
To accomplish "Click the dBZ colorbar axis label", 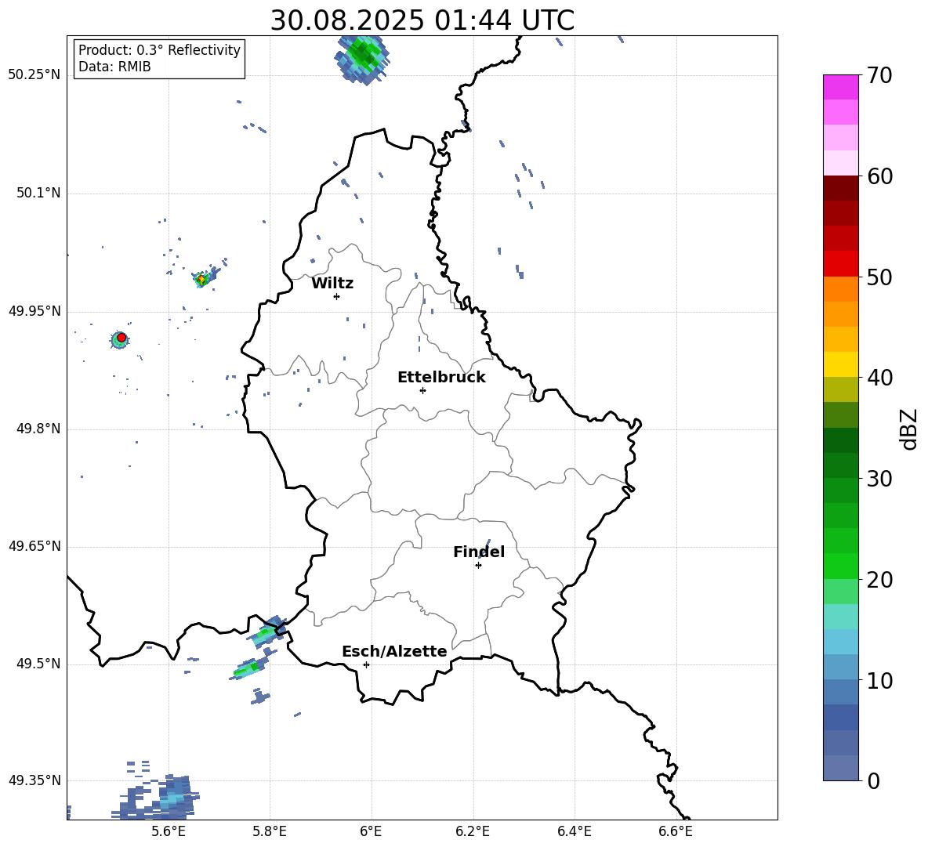I will click(908, 429).
